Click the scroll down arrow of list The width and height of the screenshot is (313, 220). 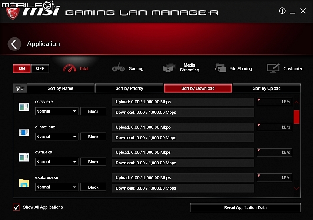[296, 188]
